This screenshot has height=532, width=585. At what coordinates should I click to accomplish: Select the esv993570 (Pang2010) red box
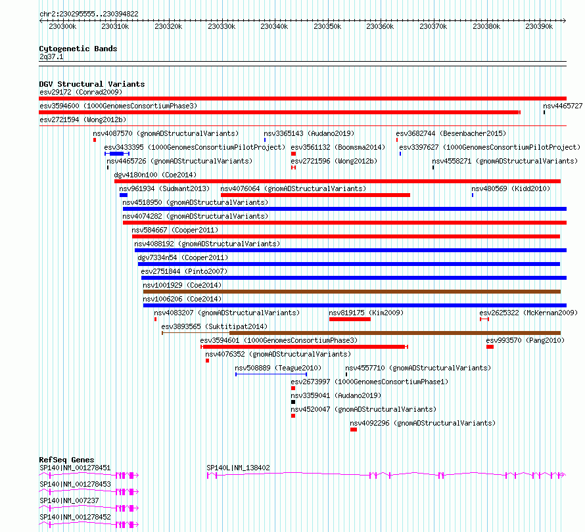(490, 347)
